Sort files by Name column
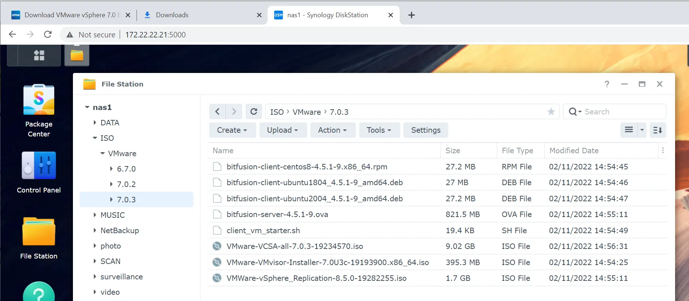 tap(324, 150)
